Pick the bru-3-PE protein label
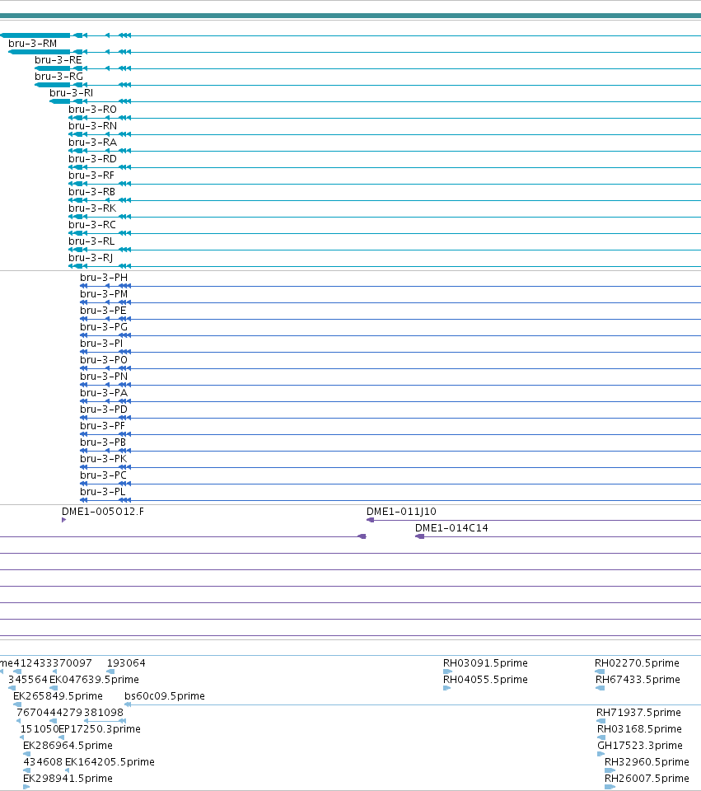The width and height of the screenshot is (701, 791). click(x=103, y=311)
